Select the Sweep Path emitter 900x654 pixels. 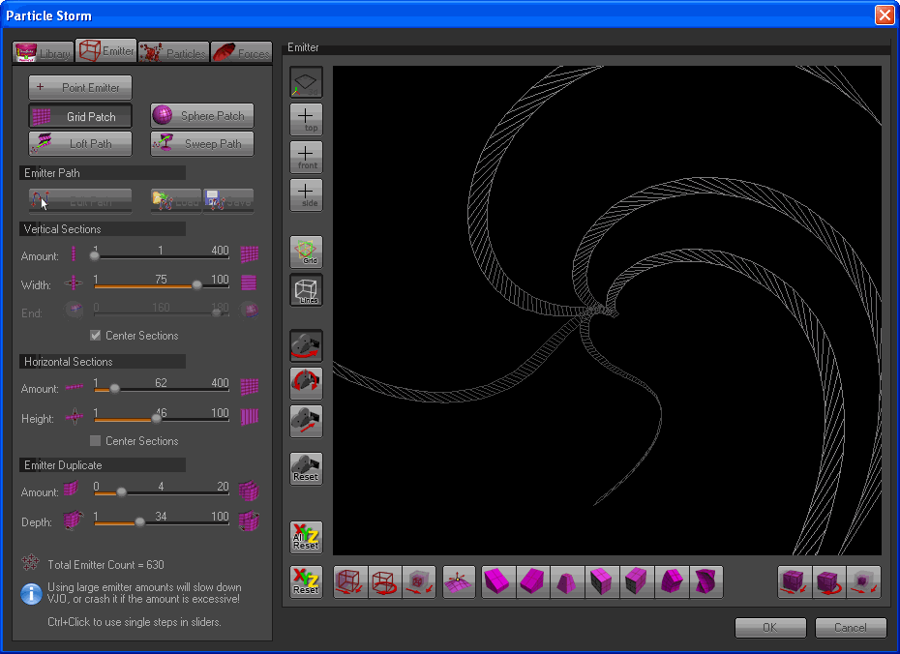pyautogui.click(x=202, y=144)
